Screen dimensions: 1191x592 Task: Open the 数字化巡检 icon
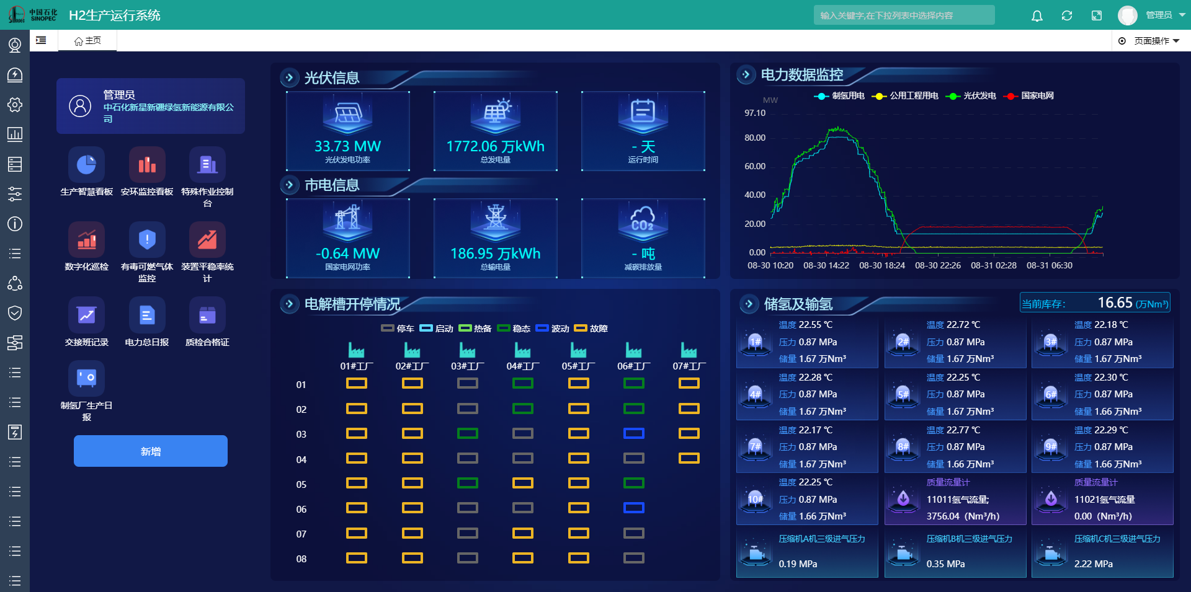pos(86,240)
